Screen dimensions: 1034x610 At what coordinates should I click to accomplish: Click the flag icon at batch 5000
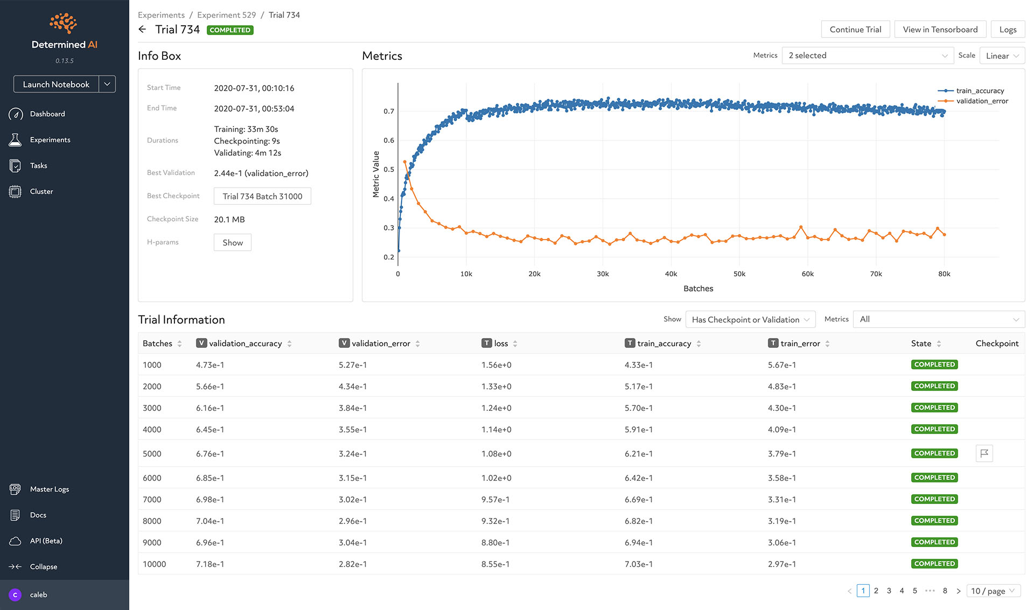[984, 453]
